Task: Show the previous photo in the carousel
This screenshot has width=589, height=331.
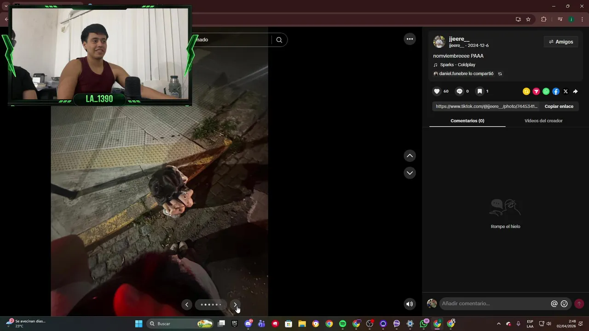Action: pos(186,304)
